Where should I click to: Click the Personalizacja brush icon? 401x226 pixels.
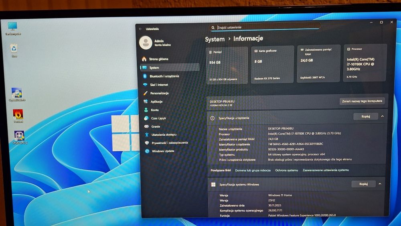[x=145, y=93]
